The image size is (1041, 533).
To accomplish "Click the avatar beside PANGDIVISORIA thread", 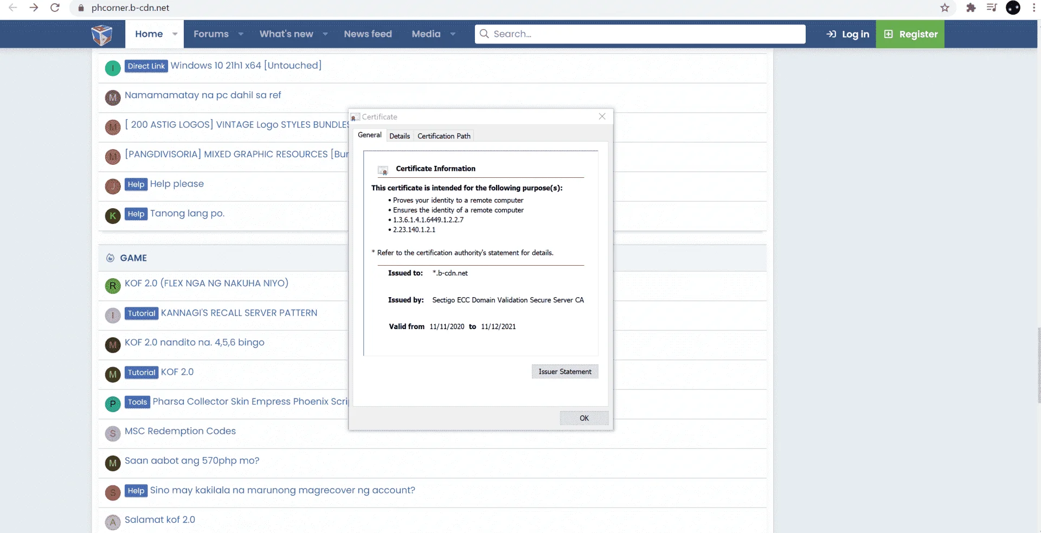I will pyautogui.click(x=113, y=157).
